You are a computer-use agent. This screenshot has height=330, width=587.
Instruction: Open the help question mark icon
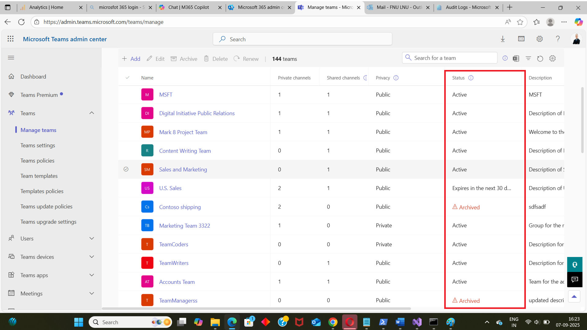click(558, 39)
